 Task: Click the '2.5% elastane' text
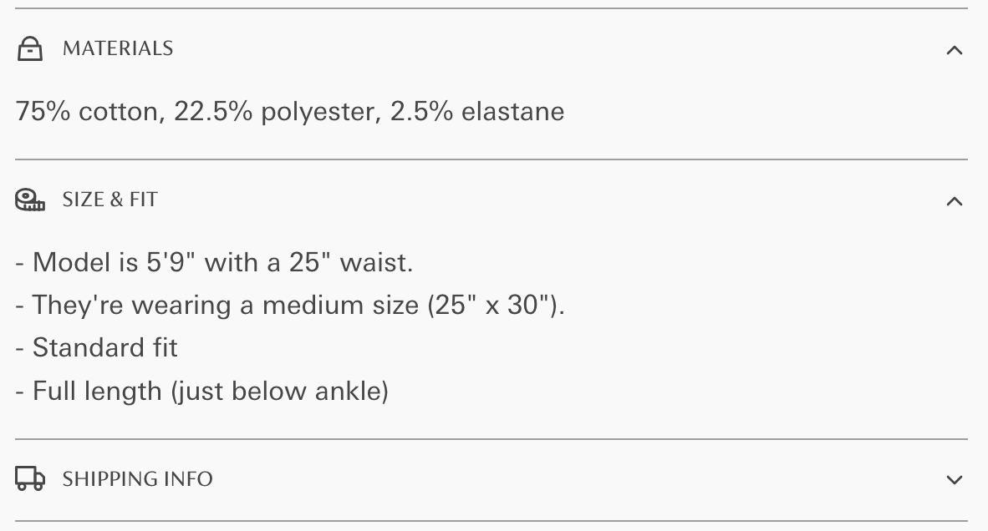pos(477,111)
